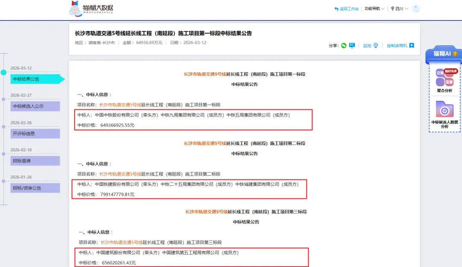Select the 招标澄清 timeline tab
This screenshot has width=462, height=267.
pos(36,161)
